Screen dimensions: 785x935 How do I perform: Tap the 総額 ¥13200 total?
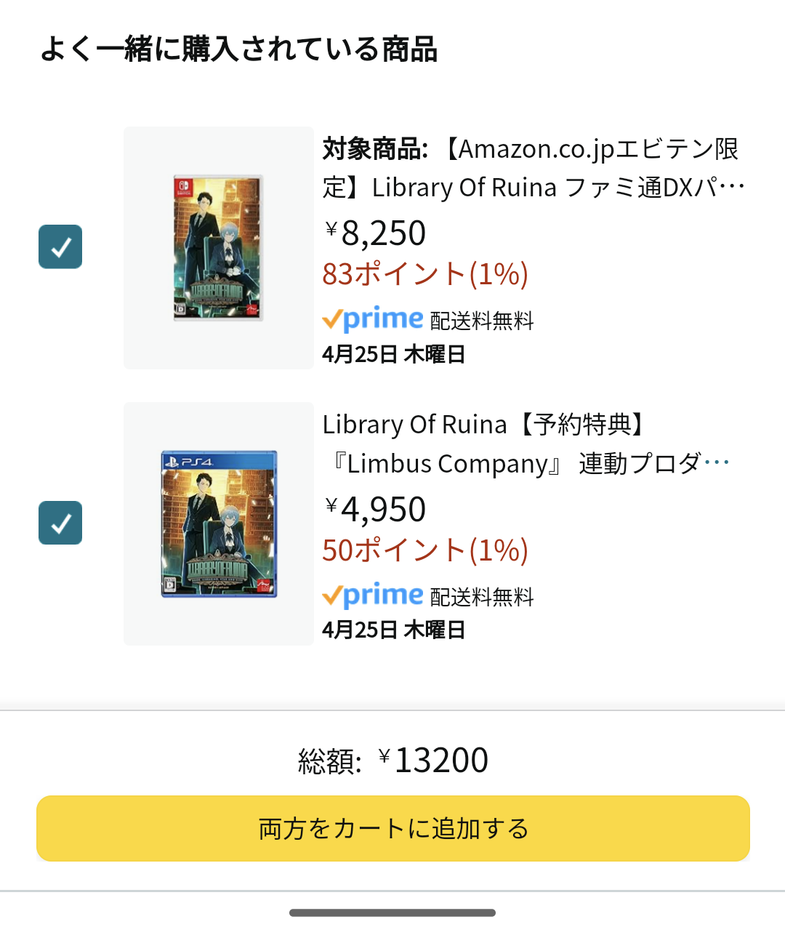pos(393,761)
